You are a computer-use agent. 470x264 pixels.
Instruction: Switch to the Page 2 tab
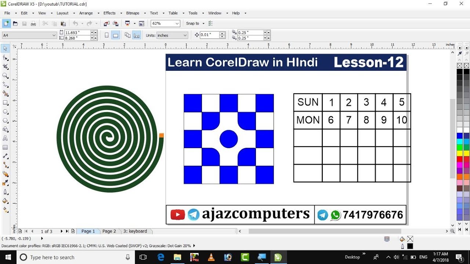(x=109, y=231)
